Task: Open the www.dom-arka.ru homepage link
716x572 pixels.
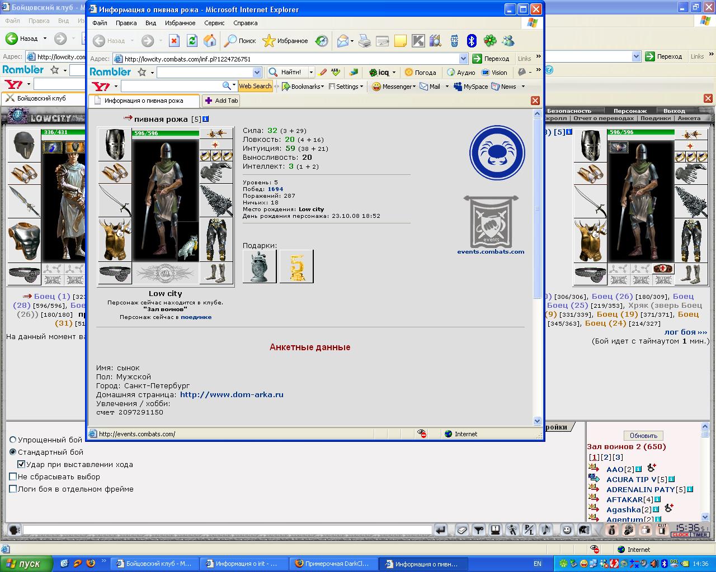Action: coord(232,394)
